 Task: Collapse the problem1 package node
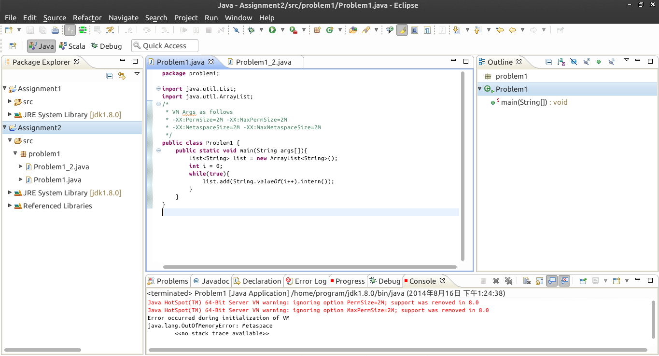(15, 154)
